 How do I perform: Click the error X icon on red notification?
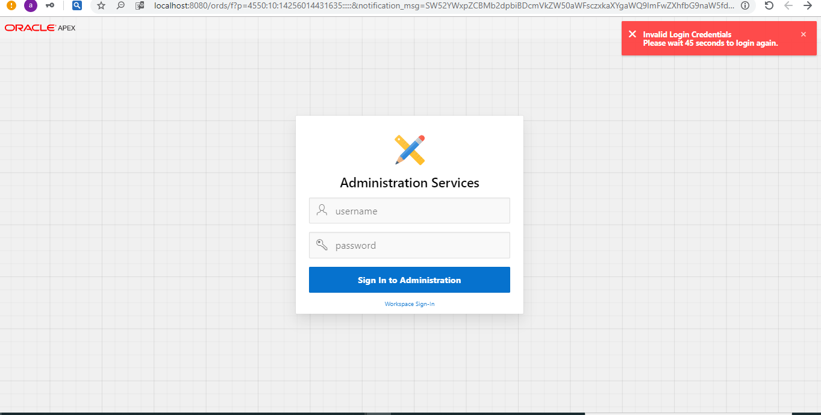point(632,34)
